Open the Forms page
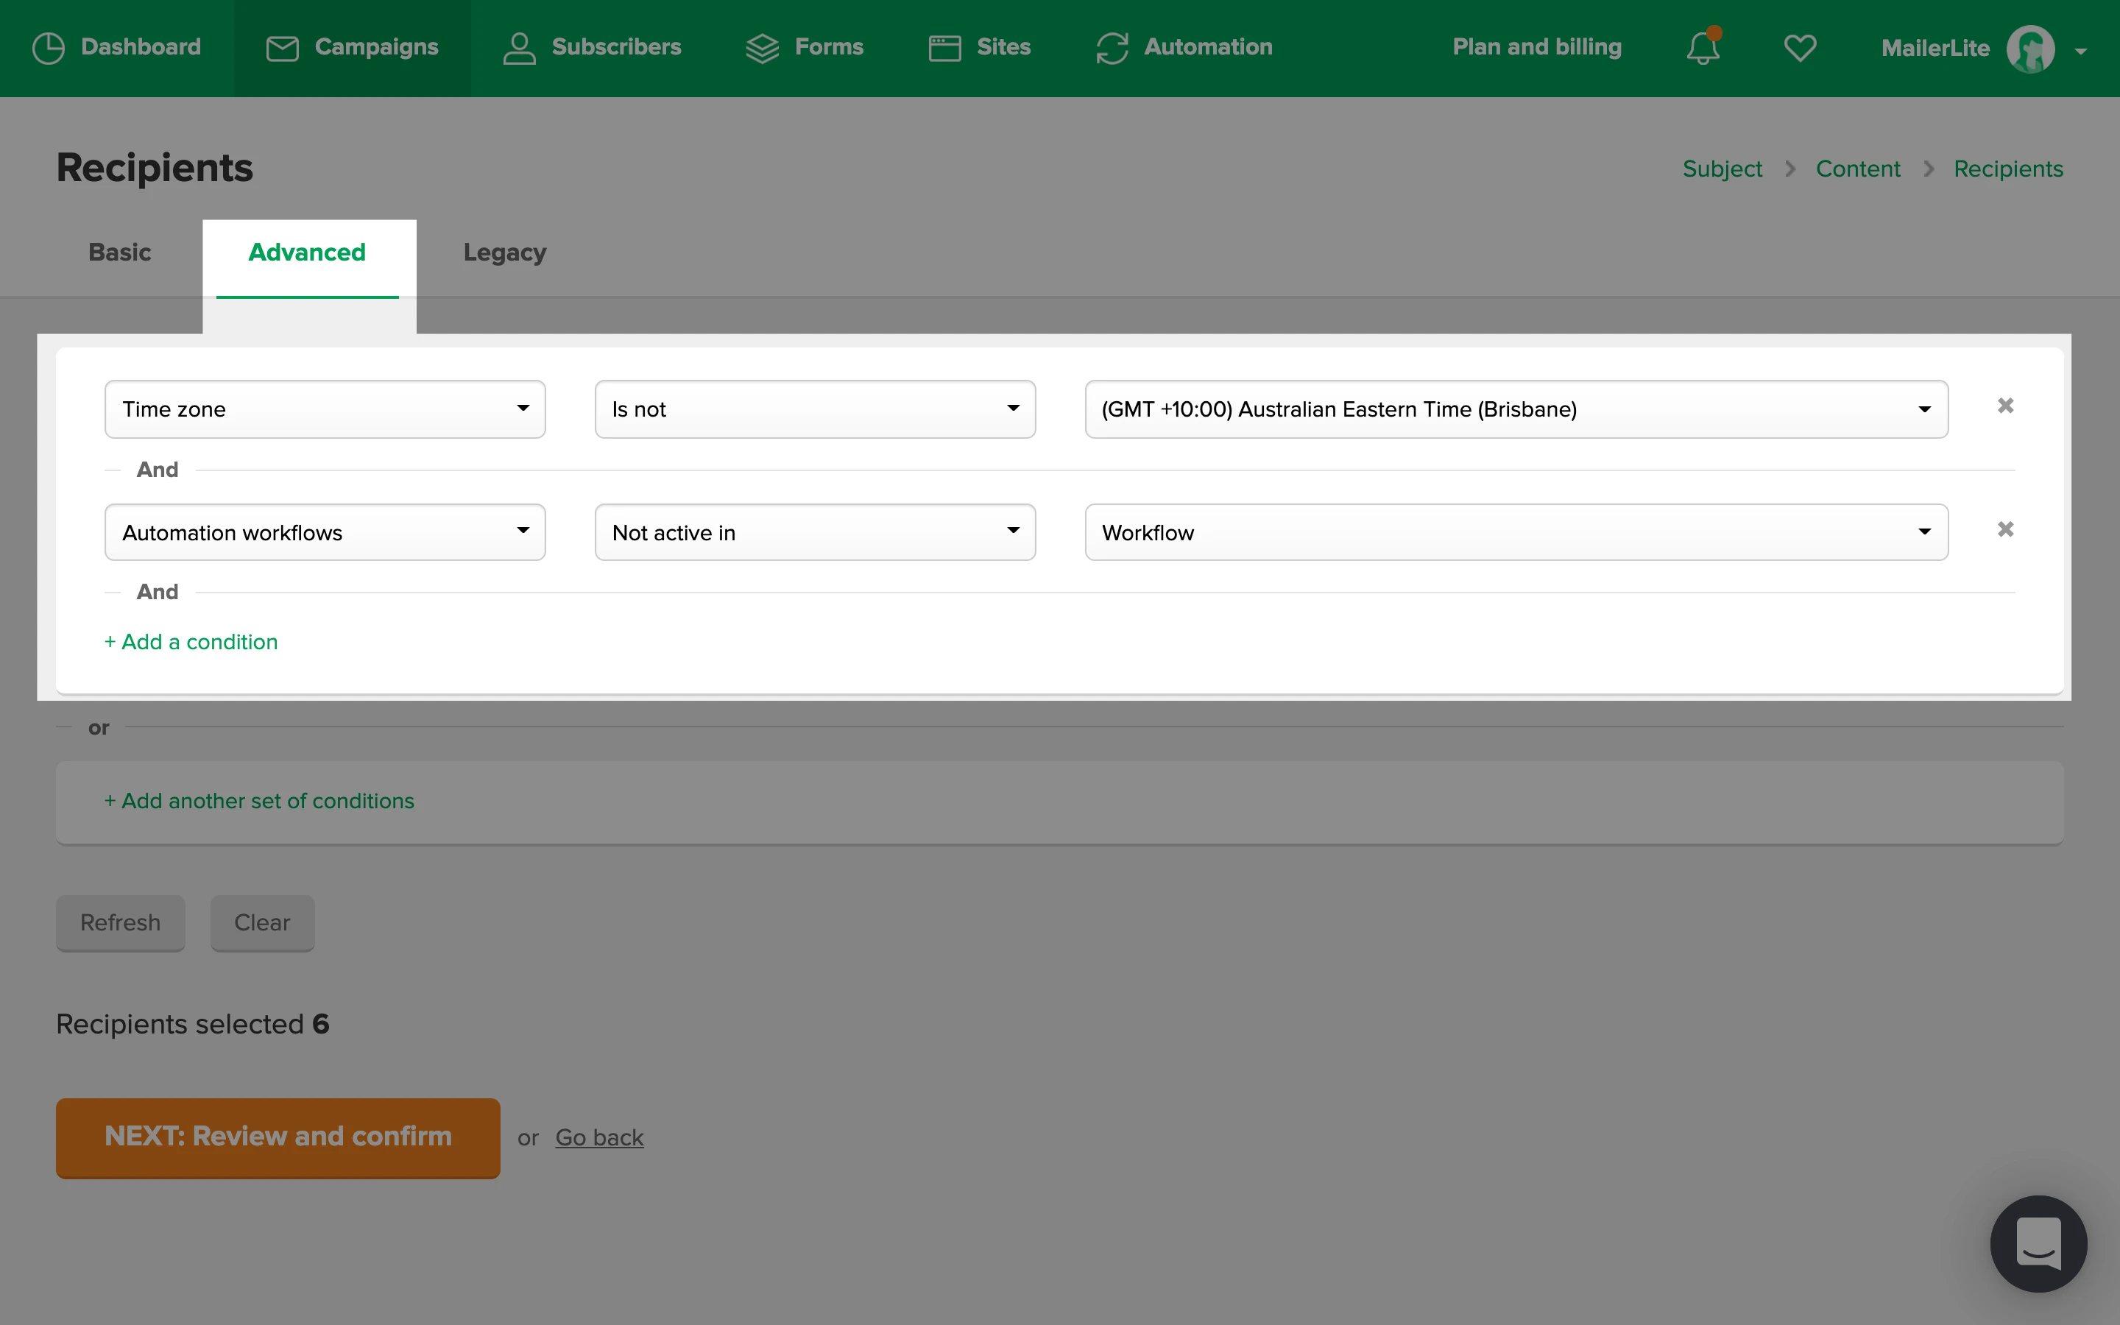 click(804, 47)
